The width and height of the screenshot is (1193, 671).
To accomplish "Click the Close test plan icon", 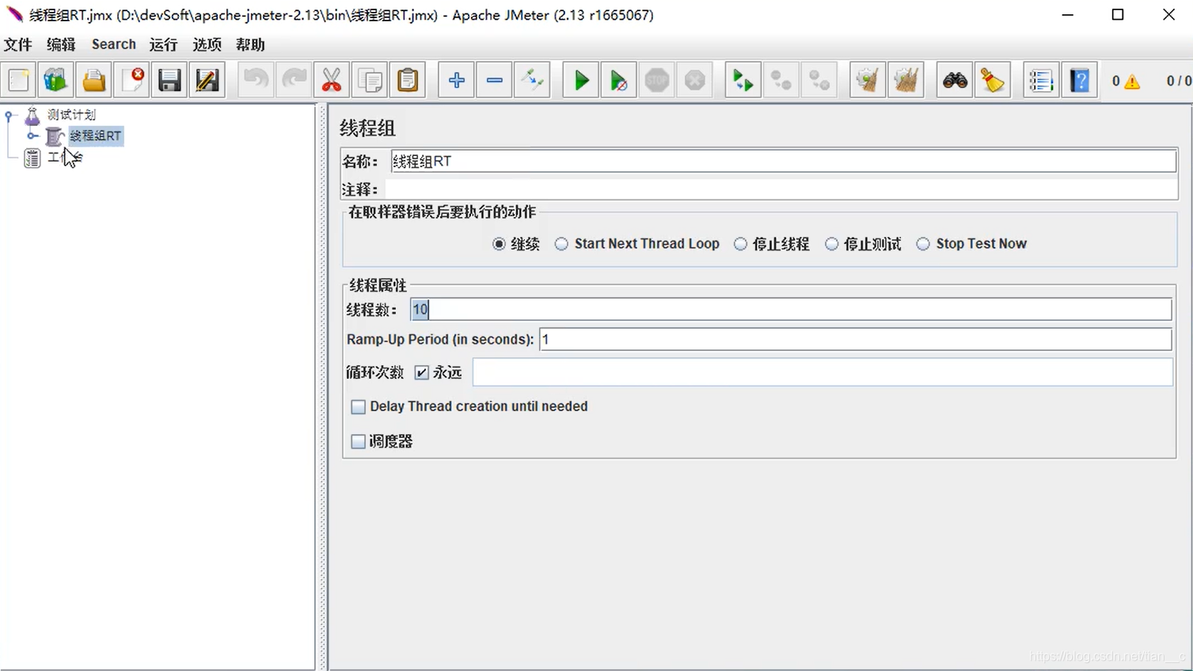I will click(131, 80).
